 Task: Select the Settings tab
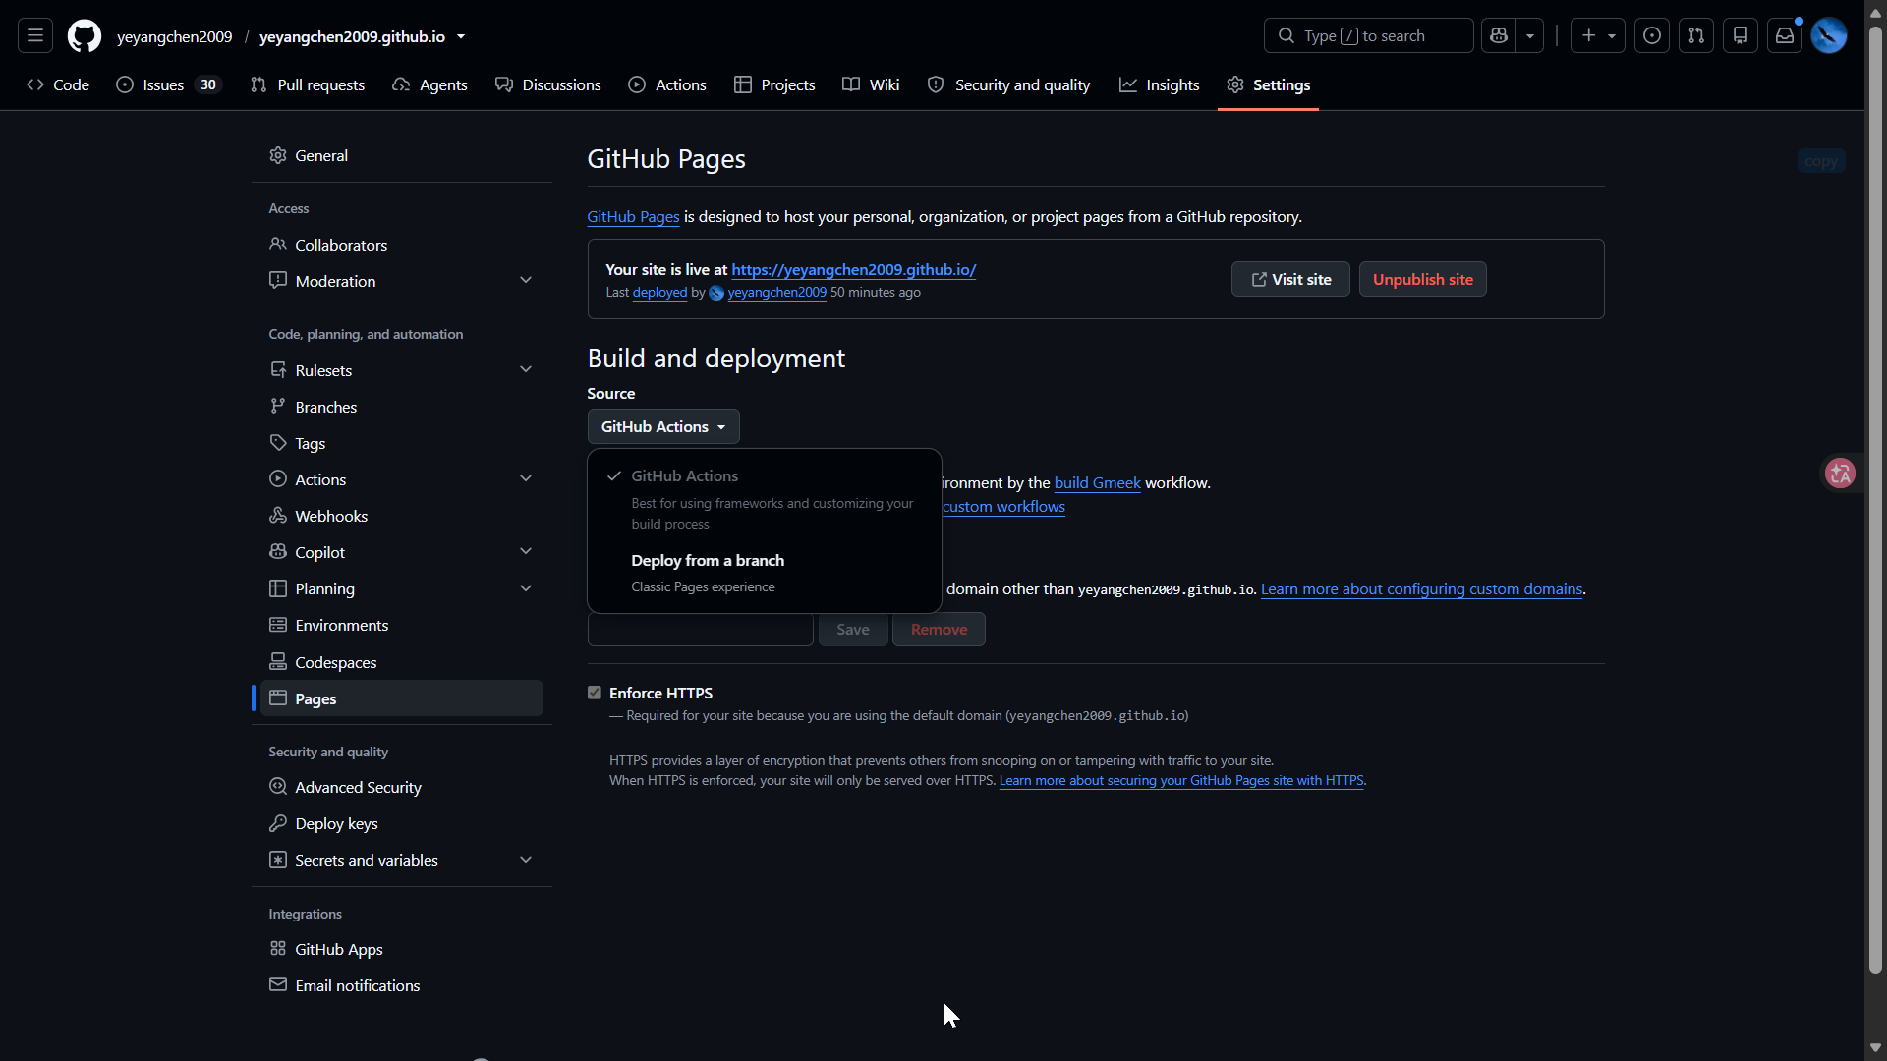1269,85
